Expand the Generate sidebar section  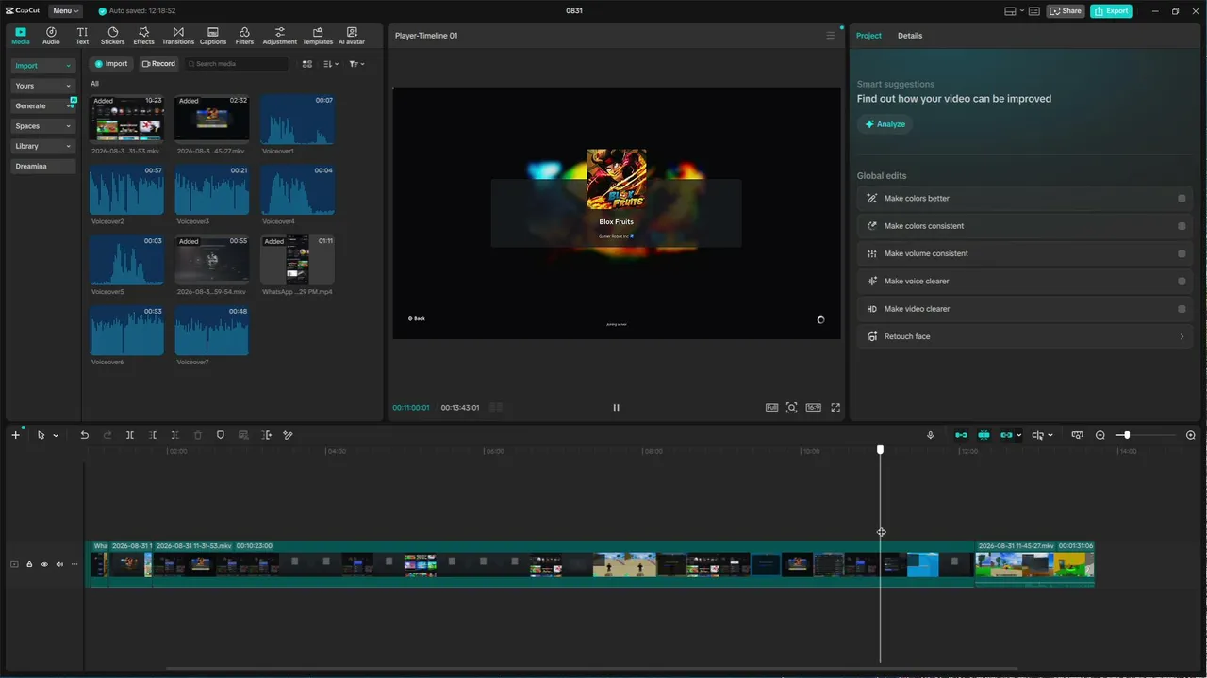43,105
